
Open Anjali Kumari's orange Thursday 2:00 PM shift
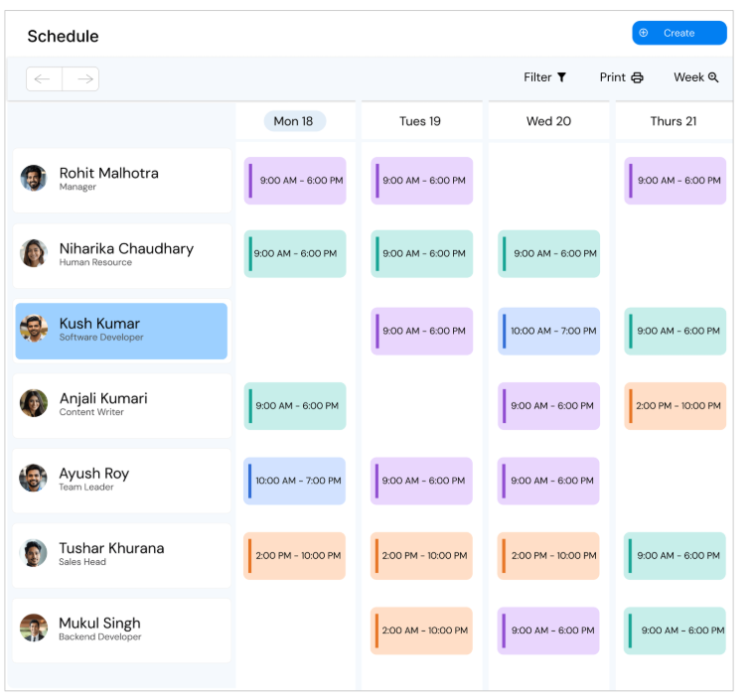(676, 406)
